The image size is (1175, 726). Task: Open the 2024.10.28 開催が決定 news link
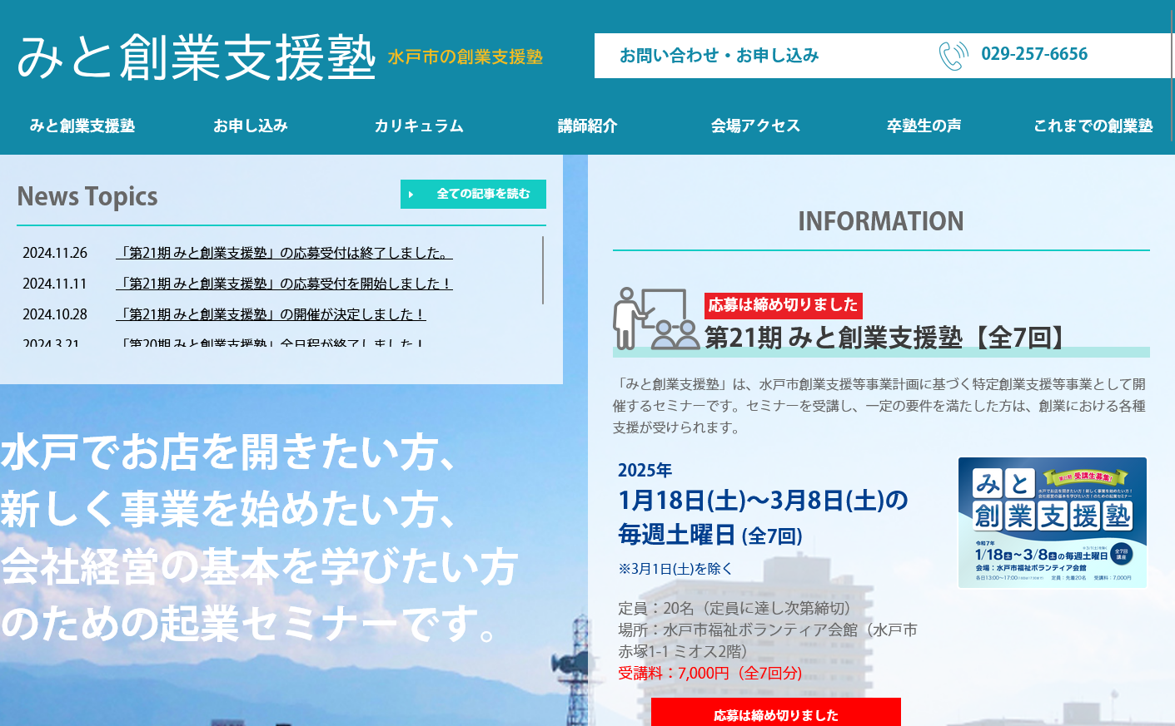click(271, 314)
